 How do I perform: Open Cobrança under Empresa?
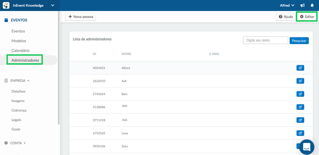tap(19, 110)
